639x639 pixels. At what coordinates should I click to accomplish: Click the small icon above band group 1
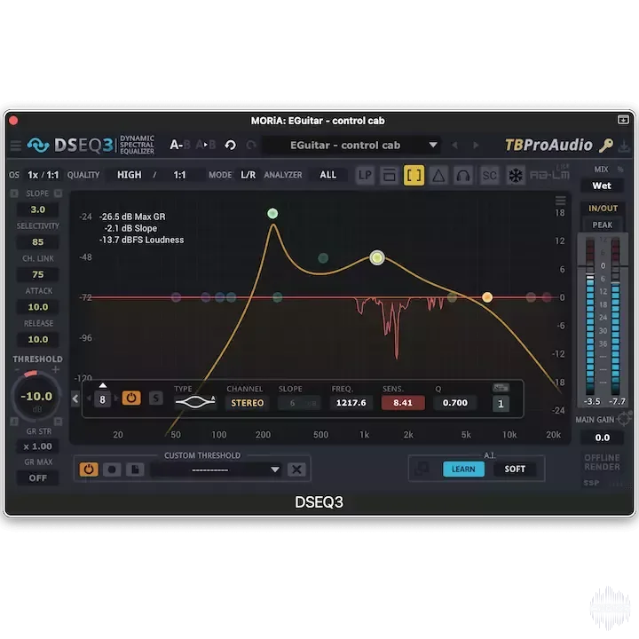tap(501, 387)
